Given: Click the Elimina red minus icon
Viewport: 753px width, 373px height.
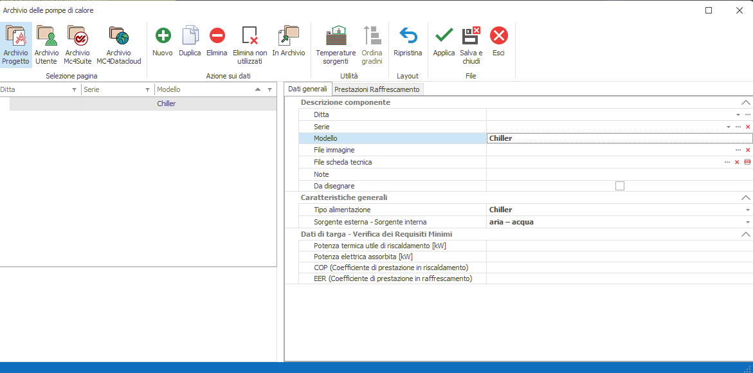Looking at the screenshot, I should (x=217, y=36).
